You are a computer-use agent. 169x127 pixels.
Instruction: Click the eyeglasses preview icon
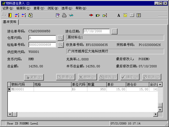[x=71, y=15]
